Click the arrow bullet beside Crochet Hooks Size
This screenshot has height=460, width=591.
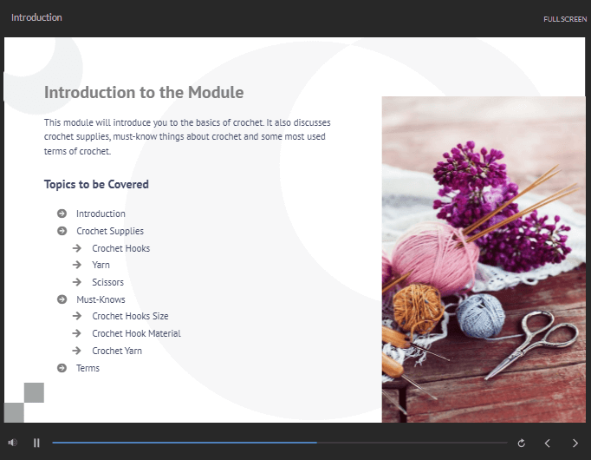[x=77, y=316]
